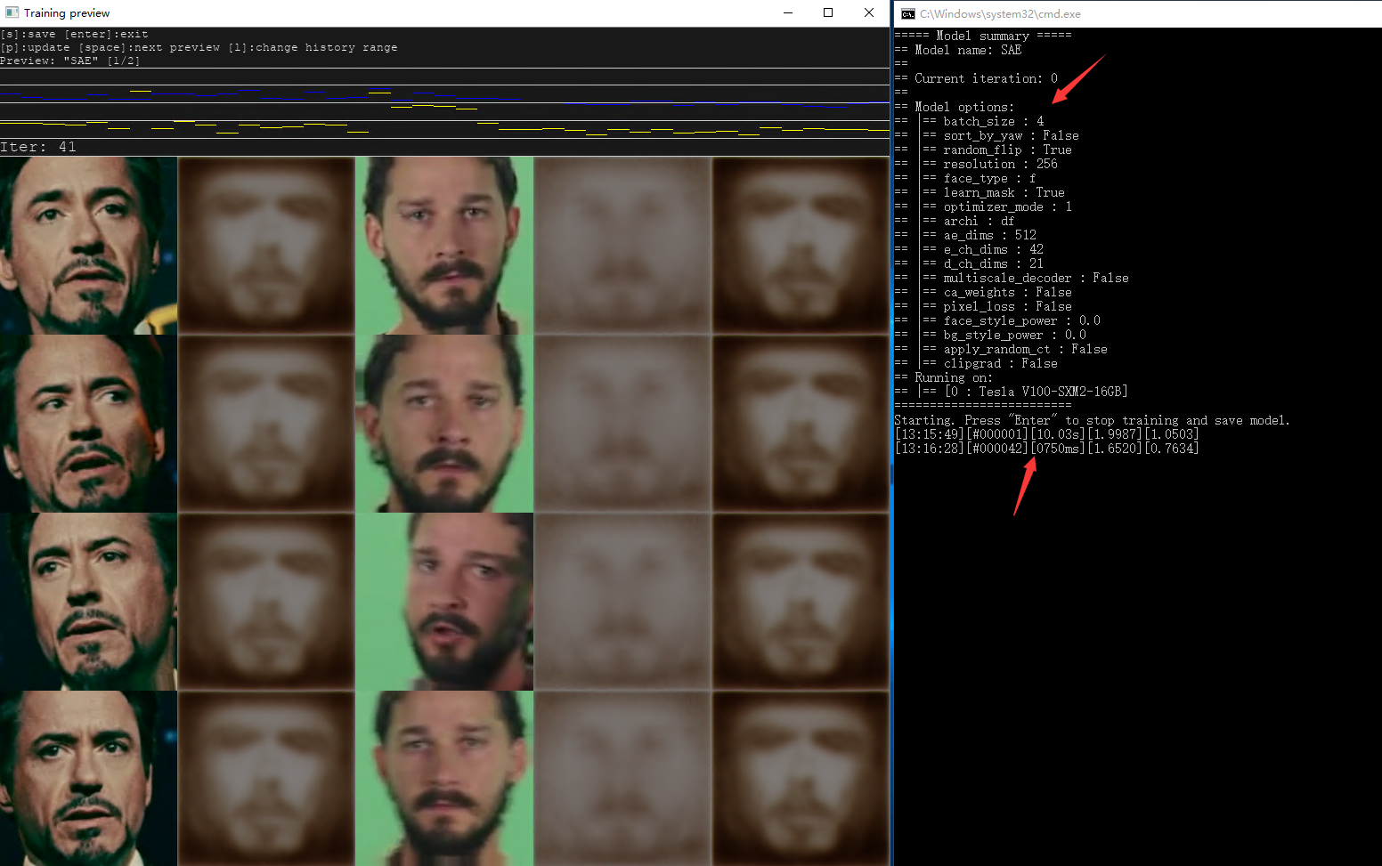Click the [13:16:28] iteration log line
The width and height of the screenshot is (1382, 866).
1046,449
